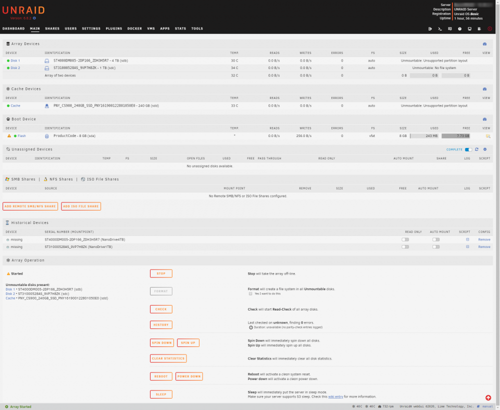Image resolution: width=500 pixels, height=410 pixels.
Task: Click the Check button
Action: [161, 309]
